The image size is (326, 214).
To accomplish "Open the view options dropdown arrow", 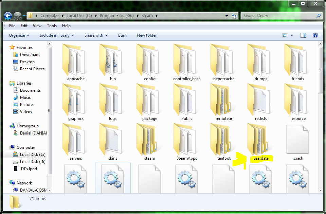I will [292, 35].
